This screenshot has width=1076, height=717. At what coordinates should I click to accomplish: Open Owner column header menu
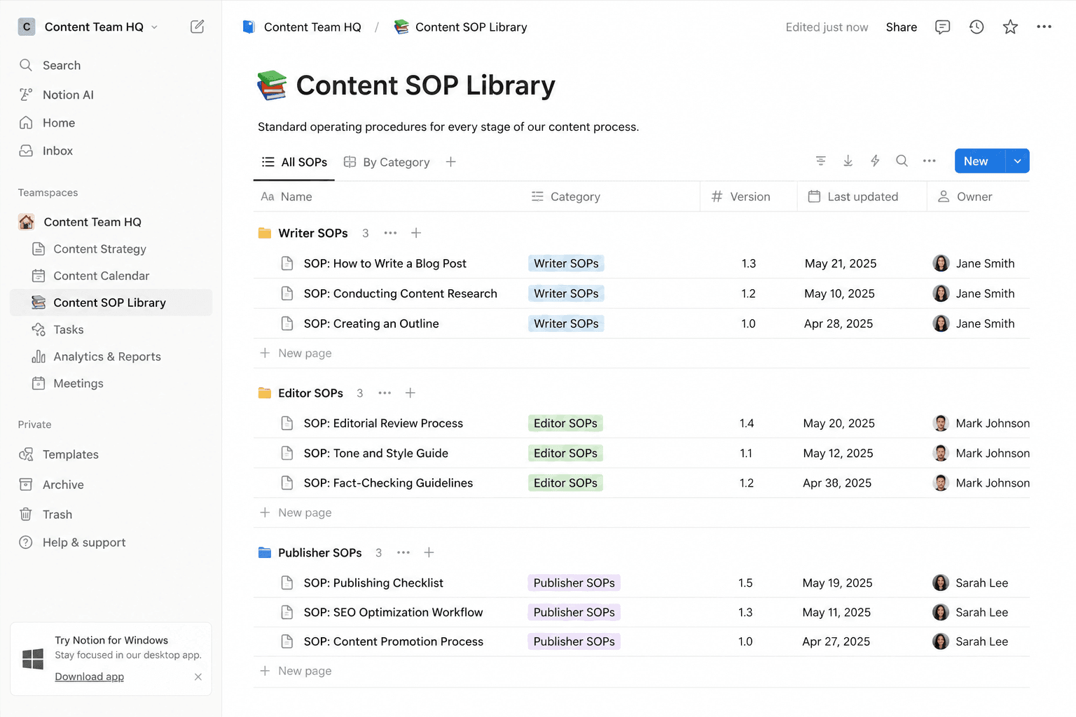pyautogui.click(x=965, y=197)
